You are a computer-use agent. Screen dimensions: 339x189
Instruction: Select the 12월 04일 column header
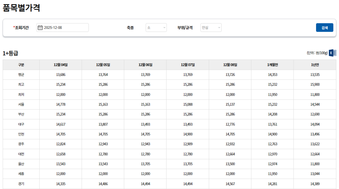(61, 65)
